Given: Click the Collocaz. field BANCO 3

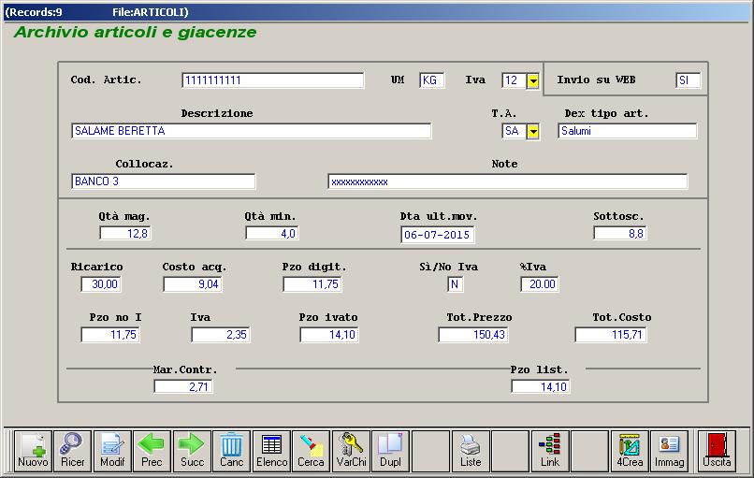Looking at the screenshot, I should (163, 181).
